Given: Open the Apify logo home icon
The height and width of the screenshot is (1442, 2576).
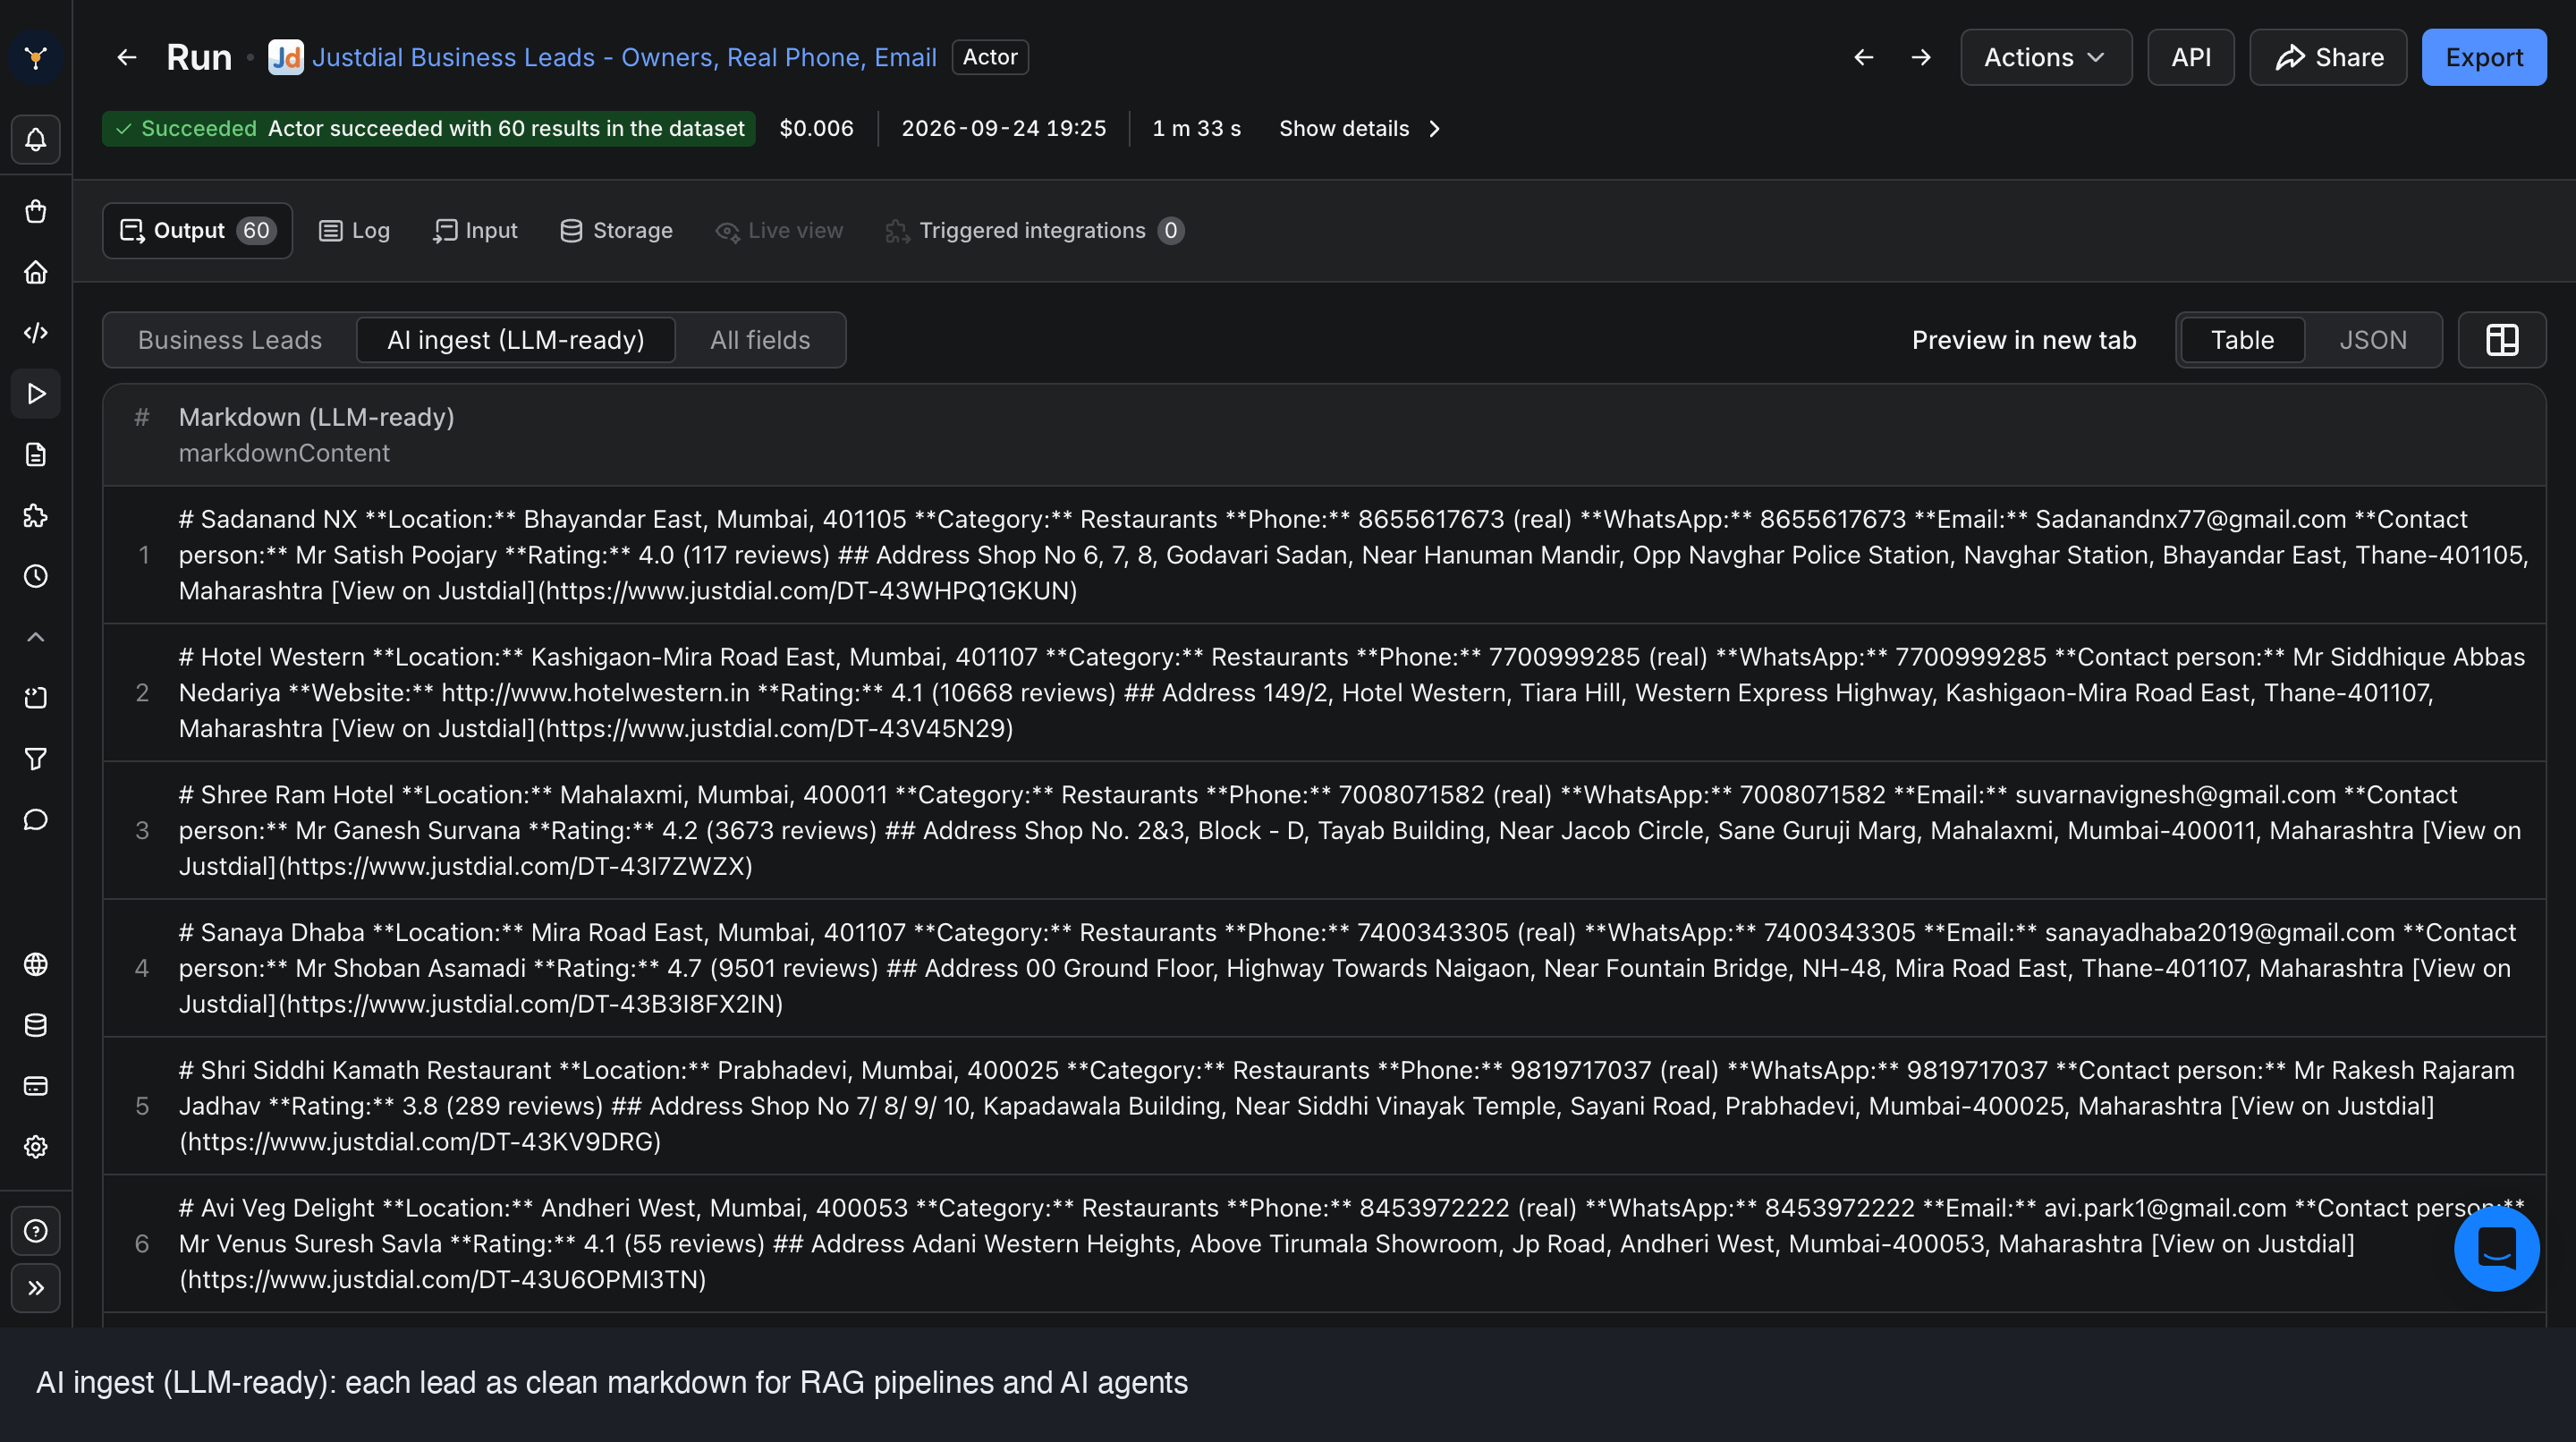Looking at the screenshot, I should tap(35, 57).
